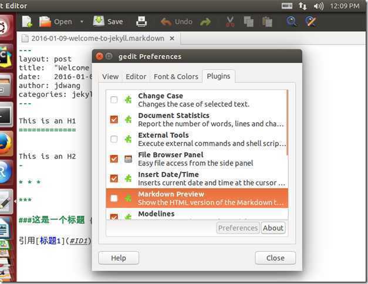
Task: Switch to the Editor preferences tab
Action: [x=136, y=77]
